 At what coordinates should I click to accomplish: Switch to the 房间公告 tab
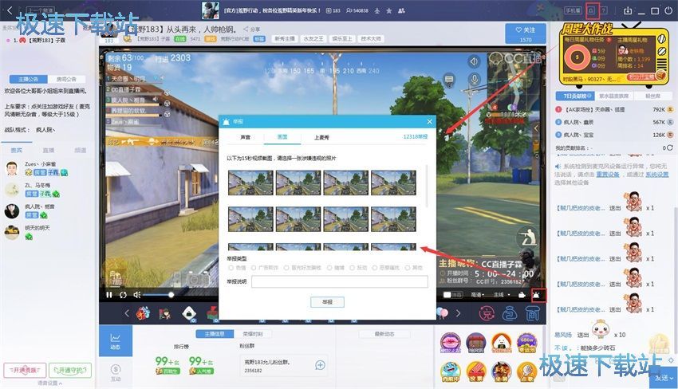[x=65, y=79]
